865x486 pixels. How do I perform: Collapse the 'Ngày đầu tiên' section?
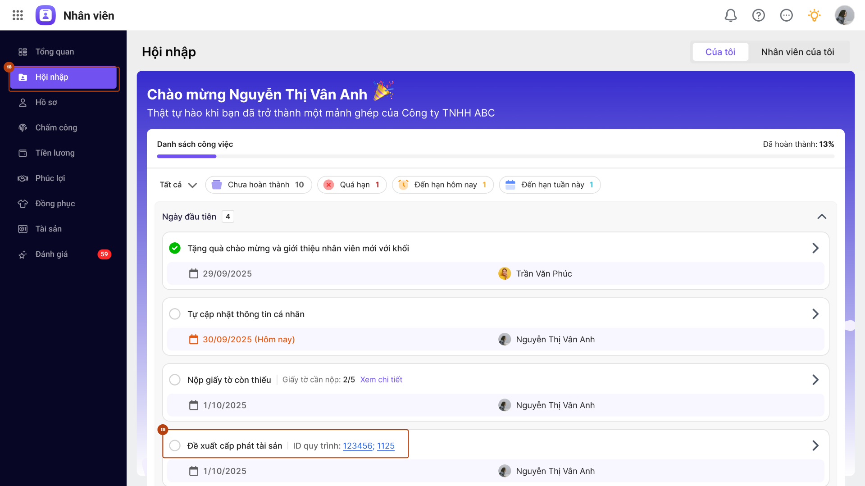(822, 217)
